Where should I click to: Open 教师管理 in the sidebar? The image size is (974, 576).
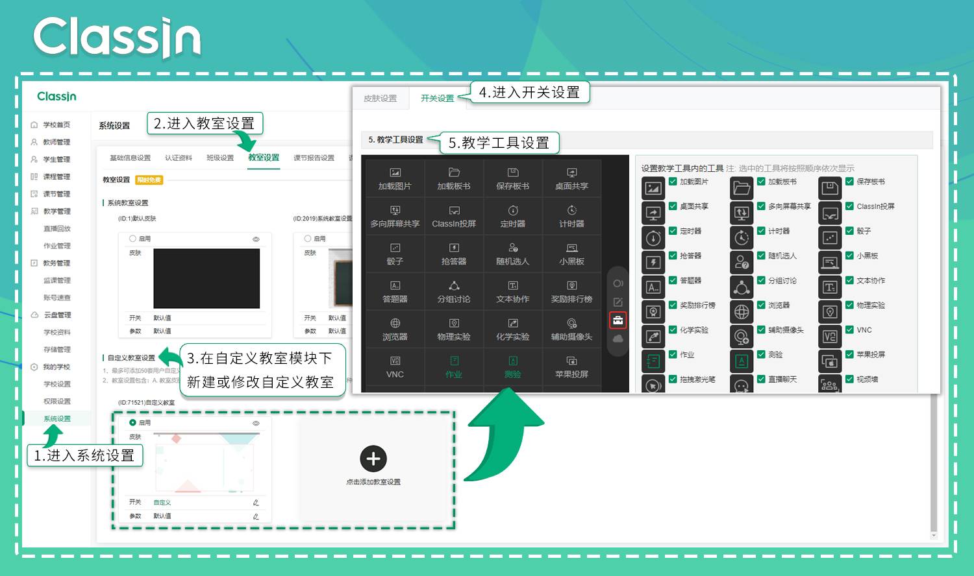click(56, 142)
